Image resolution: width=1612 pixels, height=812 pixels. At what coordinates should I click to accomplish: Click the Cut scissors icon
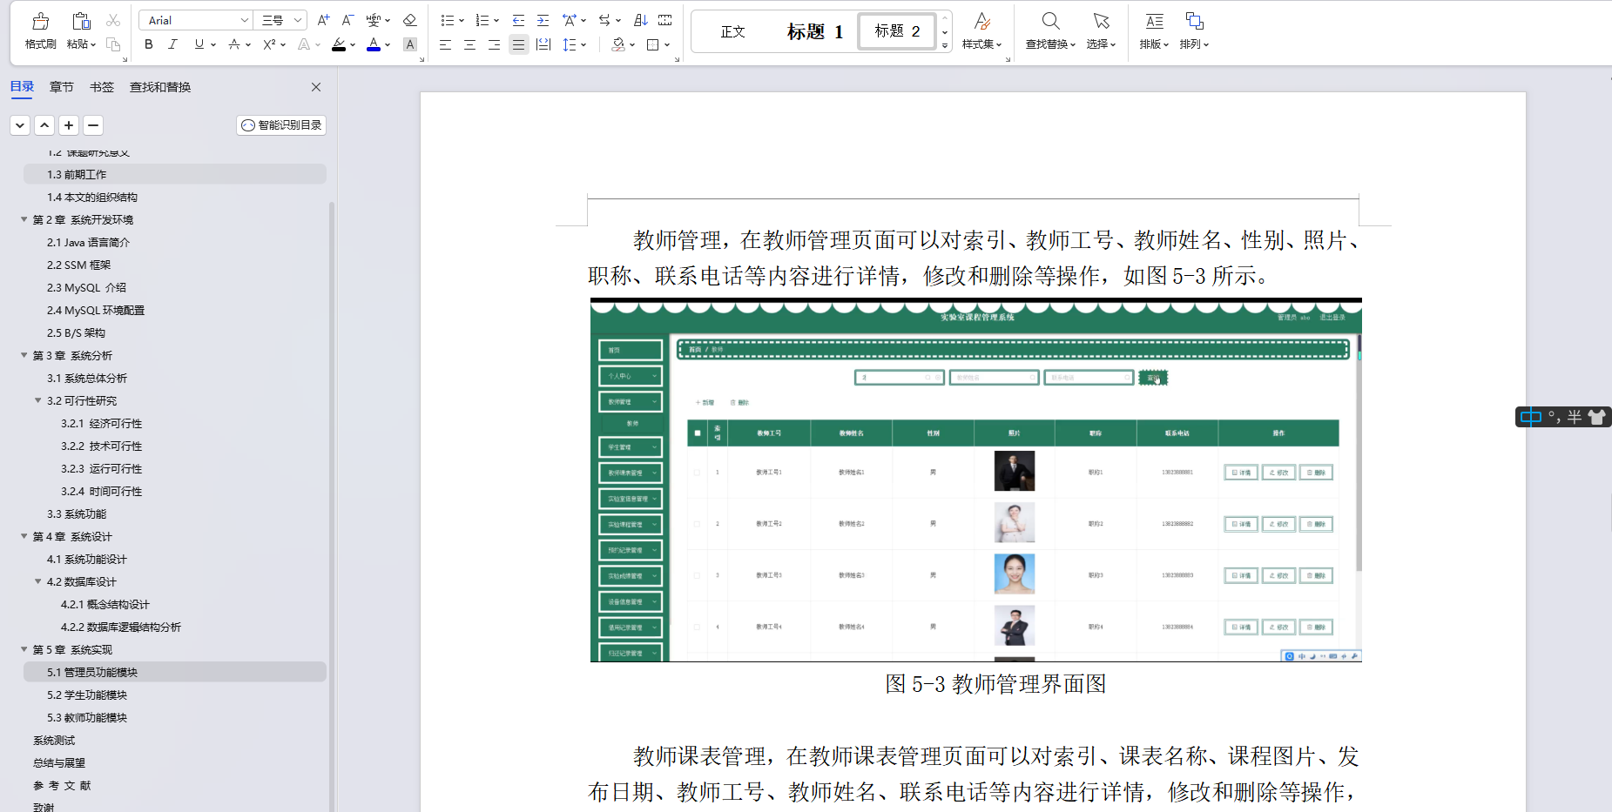(x=113, y=20)
